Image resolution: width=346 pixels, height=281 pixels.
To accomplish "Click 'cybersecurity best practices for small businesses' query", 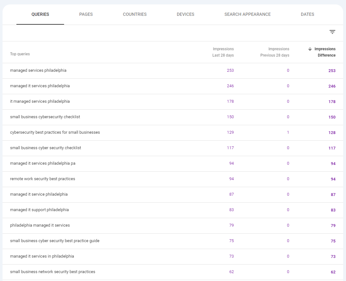I will (55, 132).
